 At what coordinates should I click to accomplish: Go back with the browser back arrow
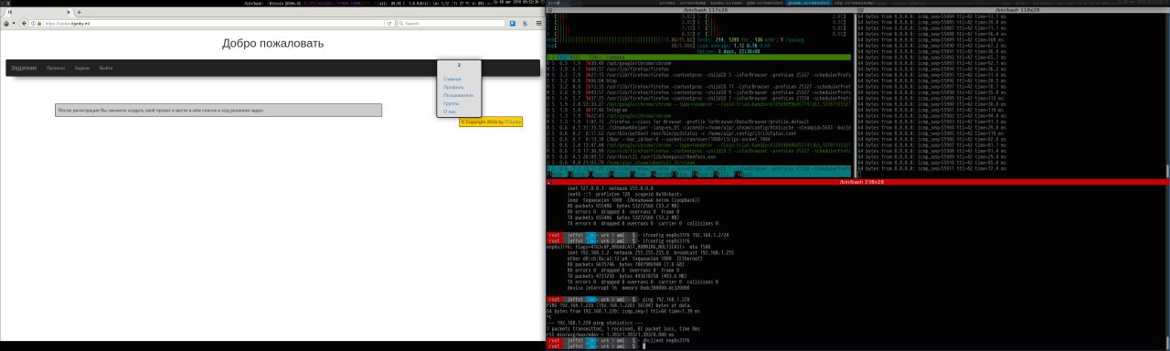tap(24, 23)
